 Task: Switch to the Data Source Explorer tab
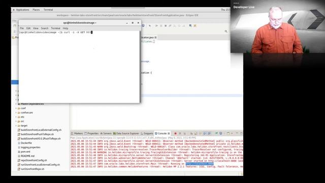point(126,133)
